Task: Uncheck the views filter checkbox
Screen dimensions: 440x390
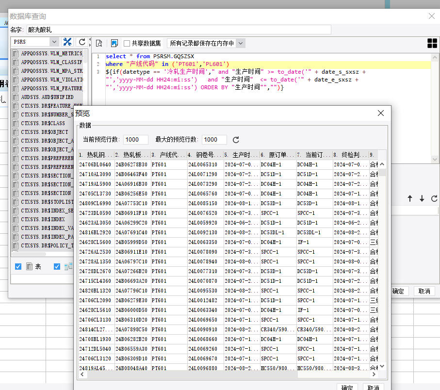Action: coord(57,266)
